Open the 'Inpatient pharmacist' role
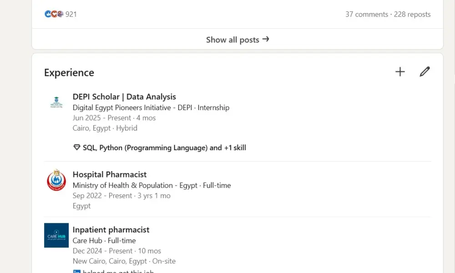The image size is (455, 273). [111, 229]
